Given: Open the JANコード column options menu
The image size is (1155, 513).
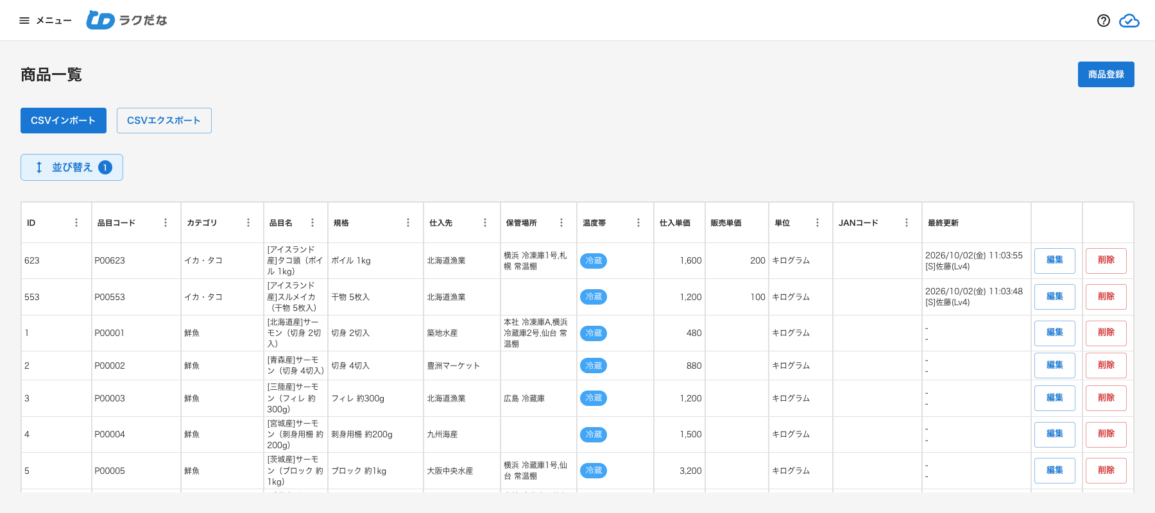Looking at the screenshot, I should tap(907, 223).
